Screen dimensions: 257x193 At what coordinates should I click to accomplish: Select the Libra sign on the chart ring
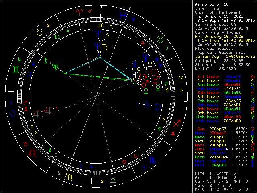pos(114,179)
